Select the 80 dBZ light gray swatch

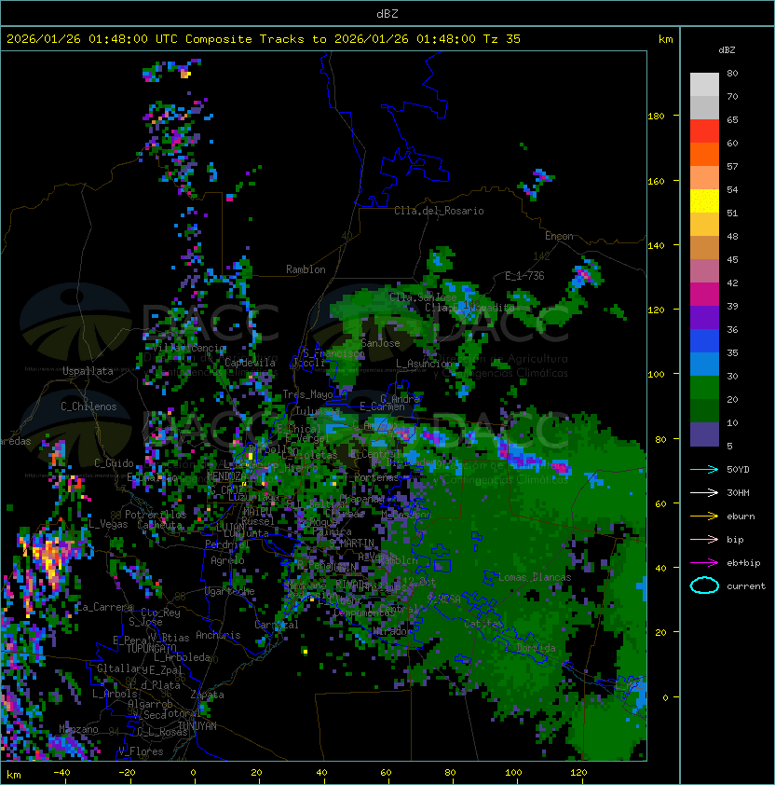[704, 84]
